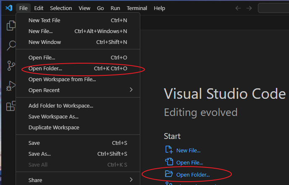Select New Text File menu entry
This screenshot has height=185, width=289.
coord(45,20)
